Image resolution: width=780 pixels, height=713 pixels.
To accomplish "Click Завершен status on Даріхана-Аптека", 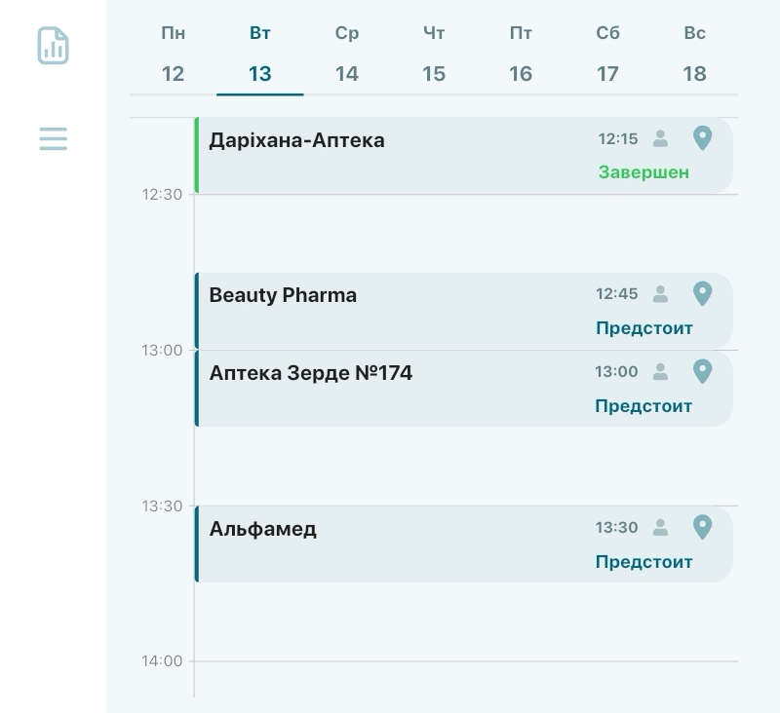I will (x=642, y=171).
